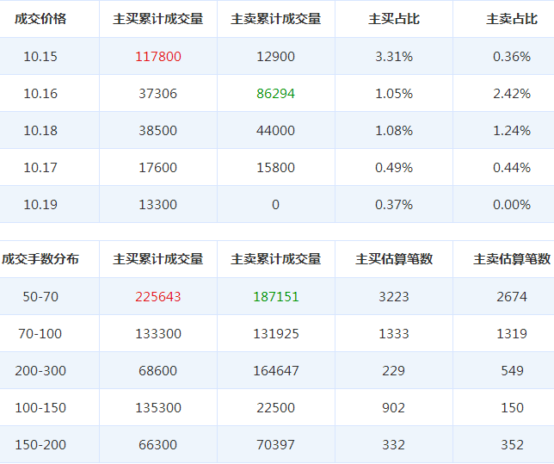Click the value 38500

(x=158, y=131)
